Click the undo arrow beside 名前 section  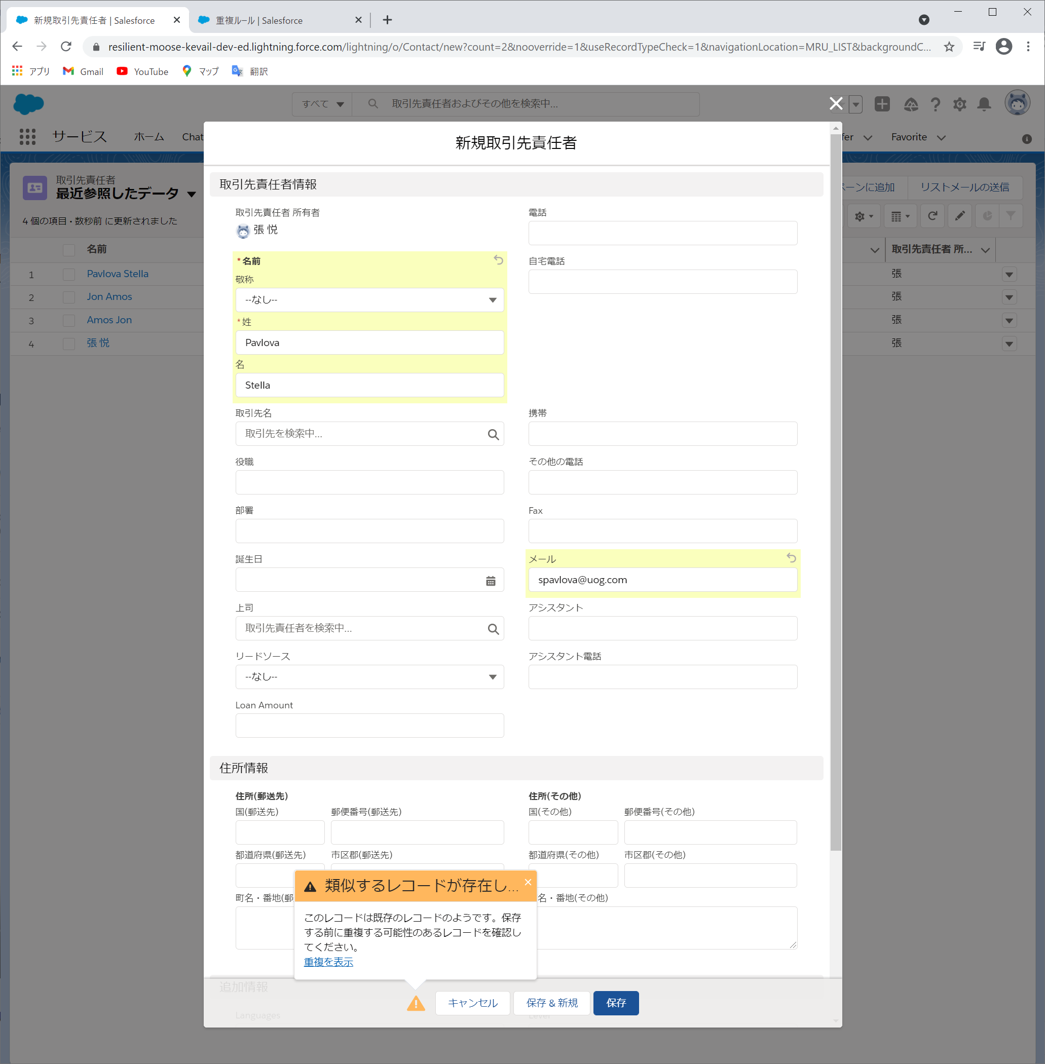click(x=498, y=259)
